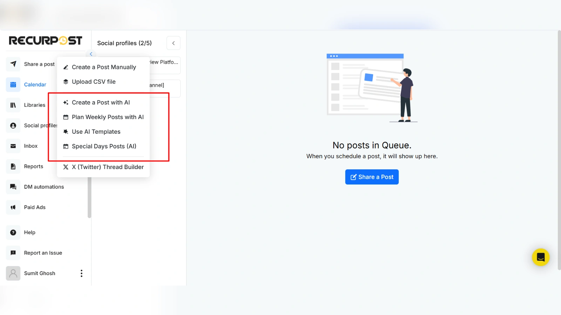Open X (Twitter) Thread Builder
Viewport: 561px width, 315px height.
click(x=108, y=167)
